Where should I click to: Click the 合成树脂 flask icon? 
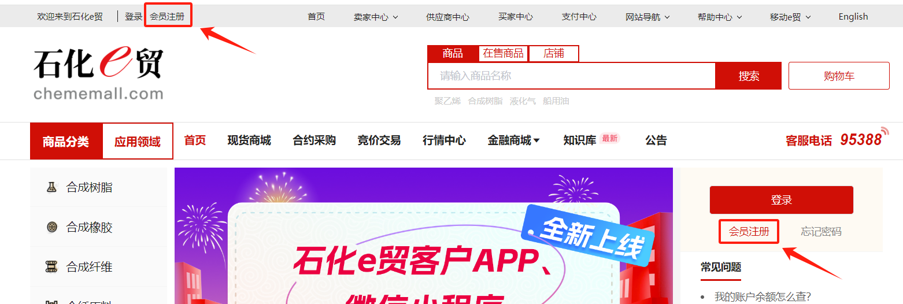tap(52, 187)
